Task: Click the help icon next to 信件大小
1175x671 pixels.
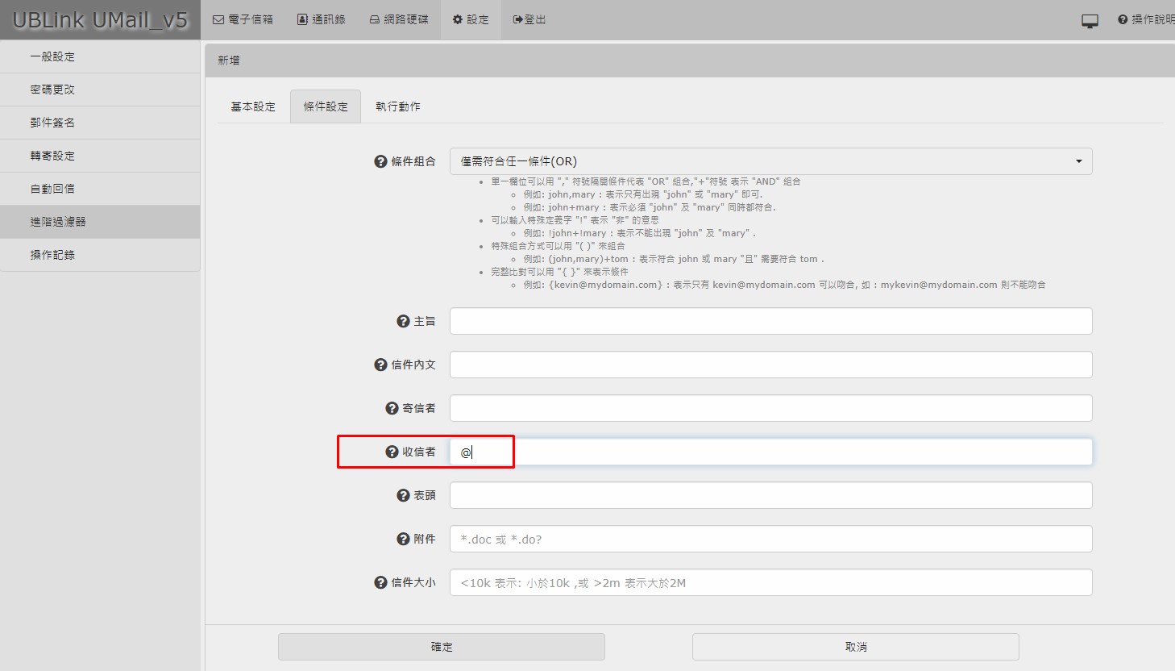Action: (381, 582)
